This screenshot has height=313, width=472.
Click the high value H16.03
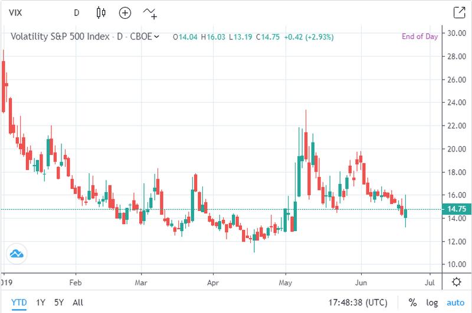213,37
